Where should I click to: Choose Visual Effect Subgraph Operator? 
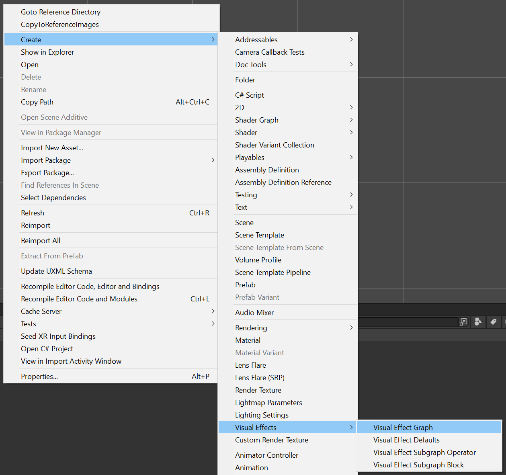pos(424,452)
